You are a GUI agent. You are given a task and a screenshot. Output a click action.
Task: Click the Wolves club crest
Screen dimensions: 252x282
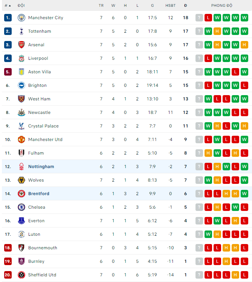pos(21,180)
